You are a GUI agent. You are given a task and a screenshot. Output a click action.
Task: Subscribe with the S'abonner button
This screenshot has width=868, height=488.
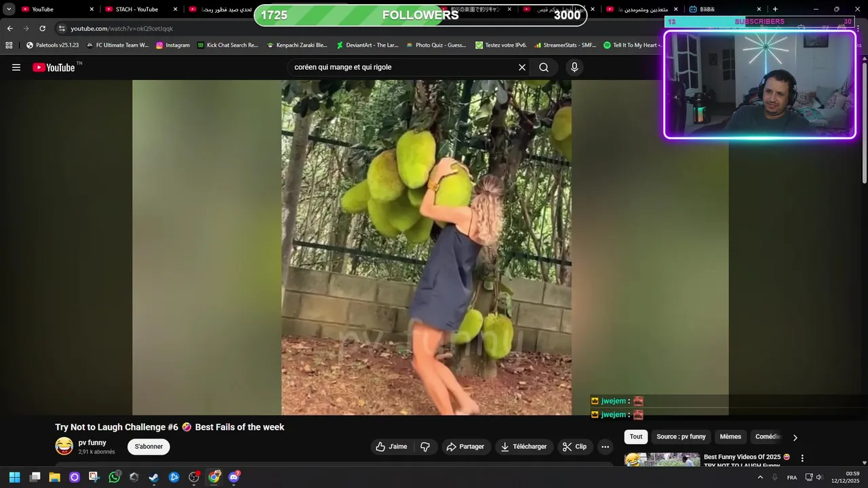click(149, 447)
